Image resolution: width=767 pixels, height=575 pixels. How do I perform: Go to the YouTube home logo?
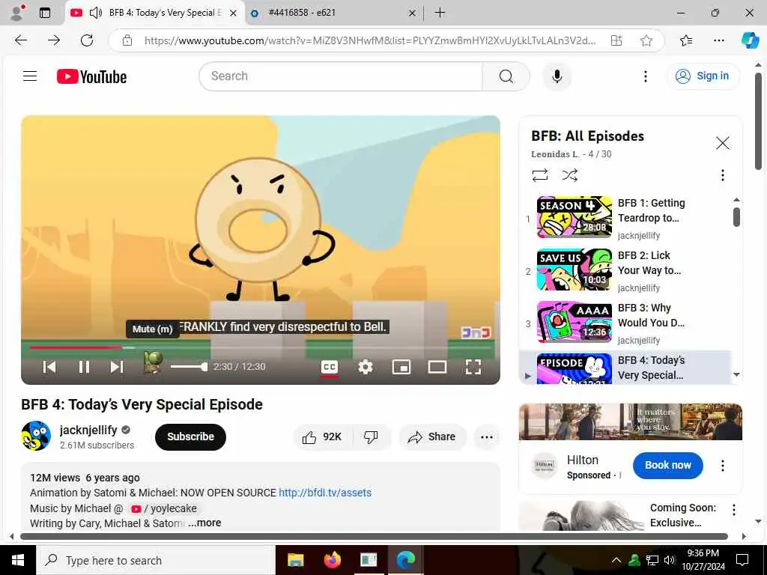[x=91, y=77]
